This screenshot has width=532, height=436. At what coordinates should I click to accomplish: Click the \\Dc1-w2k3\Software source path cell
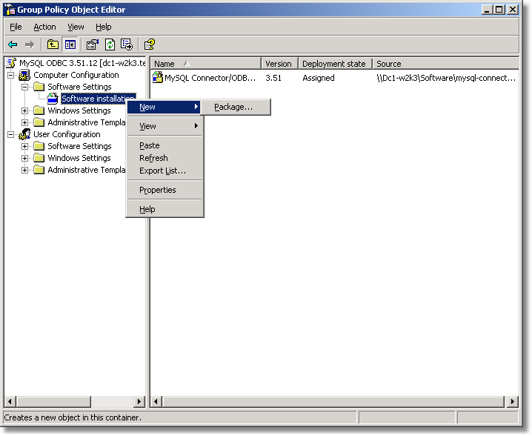(446, 78)
